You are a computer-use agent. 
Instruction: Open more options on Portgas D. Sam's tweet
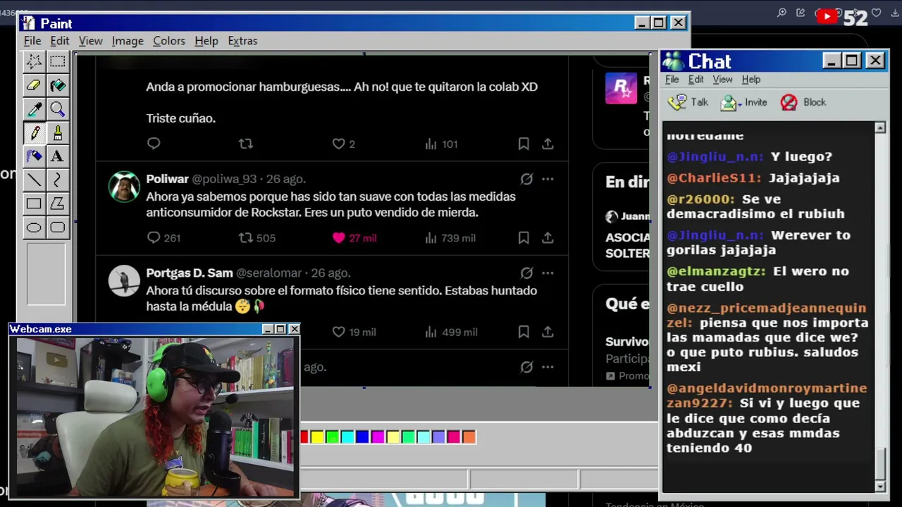click(548, 273)
